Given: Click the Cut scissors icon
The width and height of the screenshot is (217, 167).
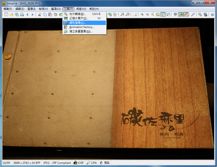Looking at the screenshot, I should (x=39, y=14).
